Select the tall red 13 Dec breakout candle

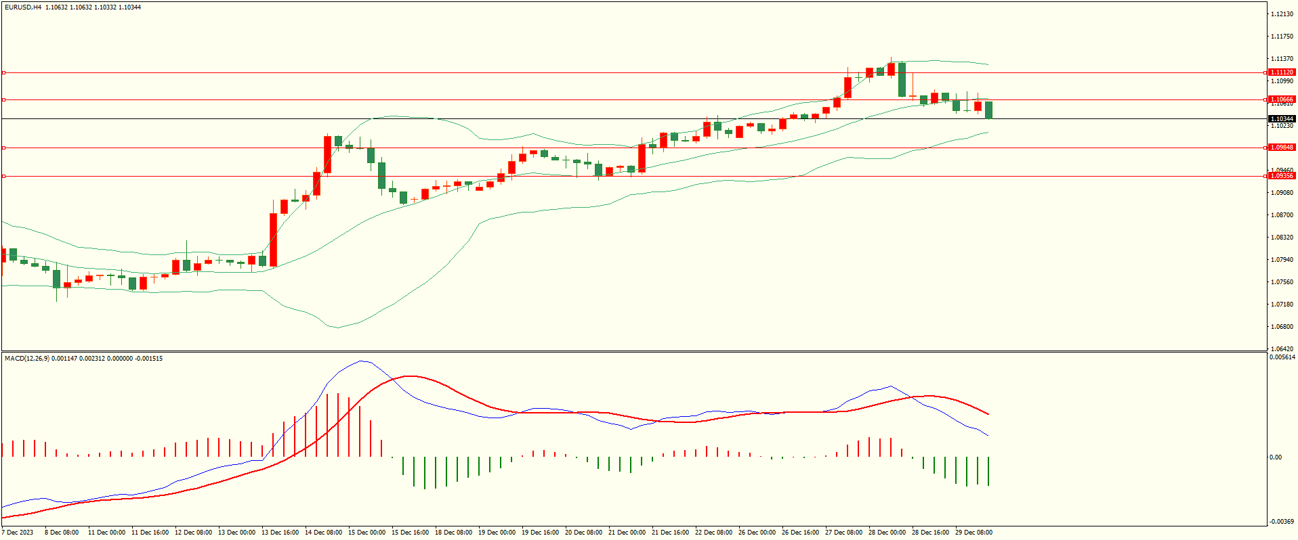[x=273, y=240]
